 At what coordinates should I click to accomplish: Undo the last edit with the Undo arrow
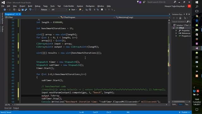30,10
